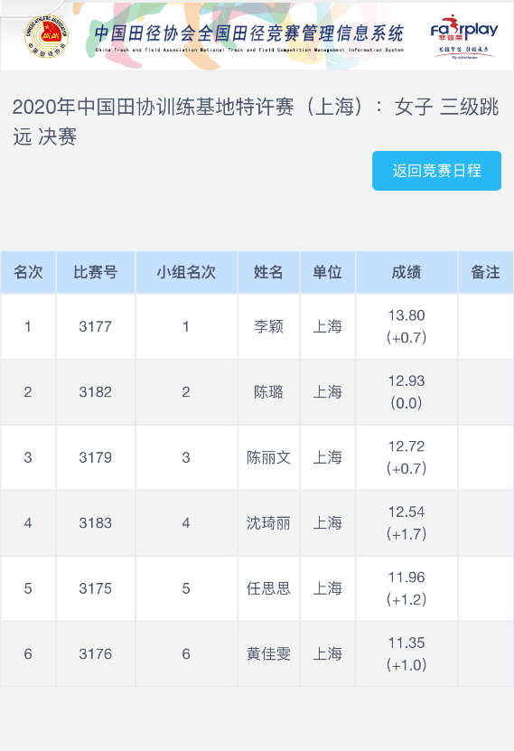Click athlete name 陈璐
Viewport: 514px width, 751px height.
click(268, 392)
